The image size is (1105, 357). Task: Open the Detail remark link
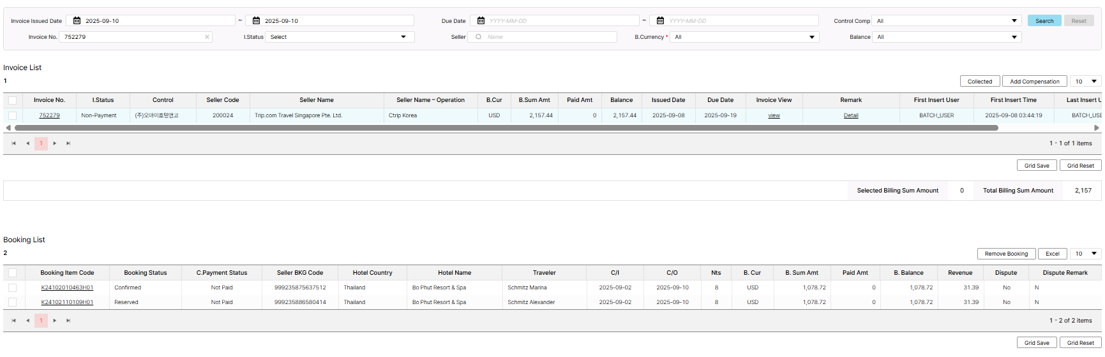850,115
